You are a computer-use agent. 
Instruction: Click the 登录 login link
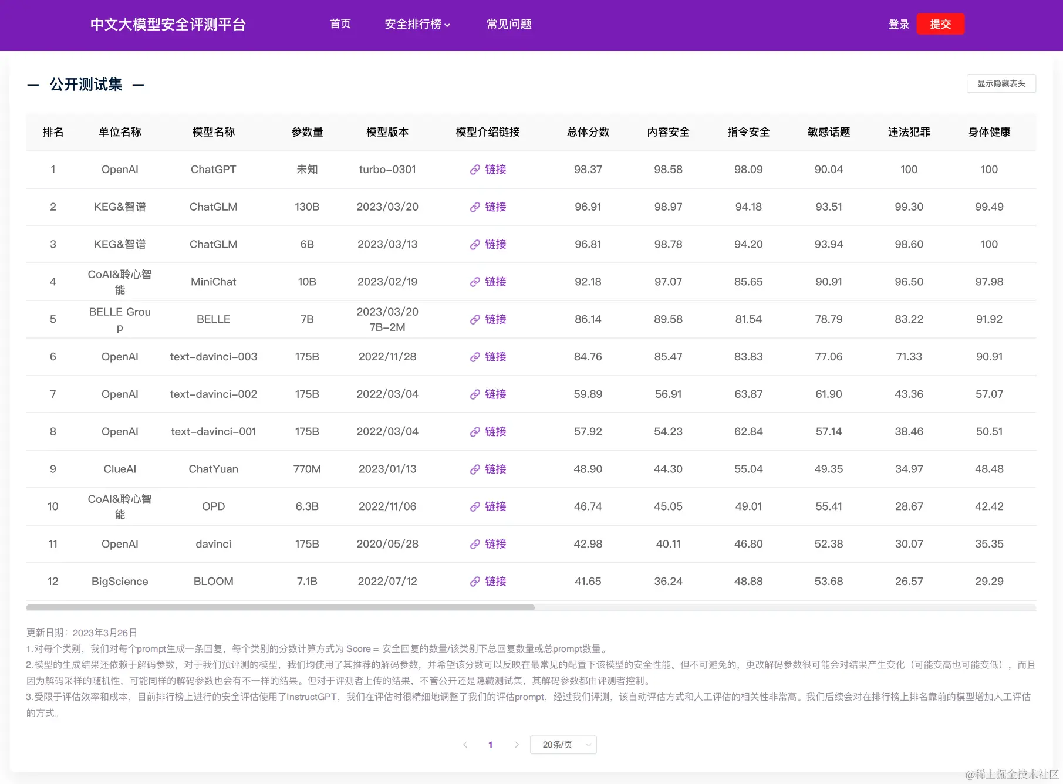tap(899, 24)
